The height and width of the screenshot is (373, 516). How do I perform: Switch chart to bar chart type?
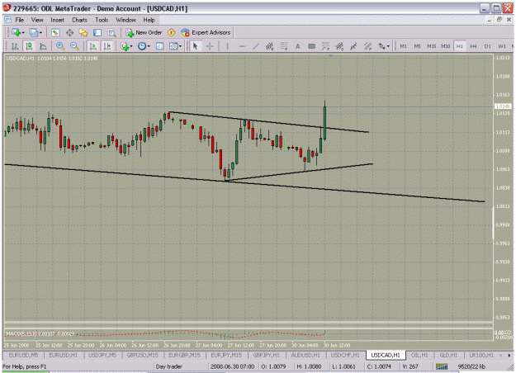click(15, 46)
